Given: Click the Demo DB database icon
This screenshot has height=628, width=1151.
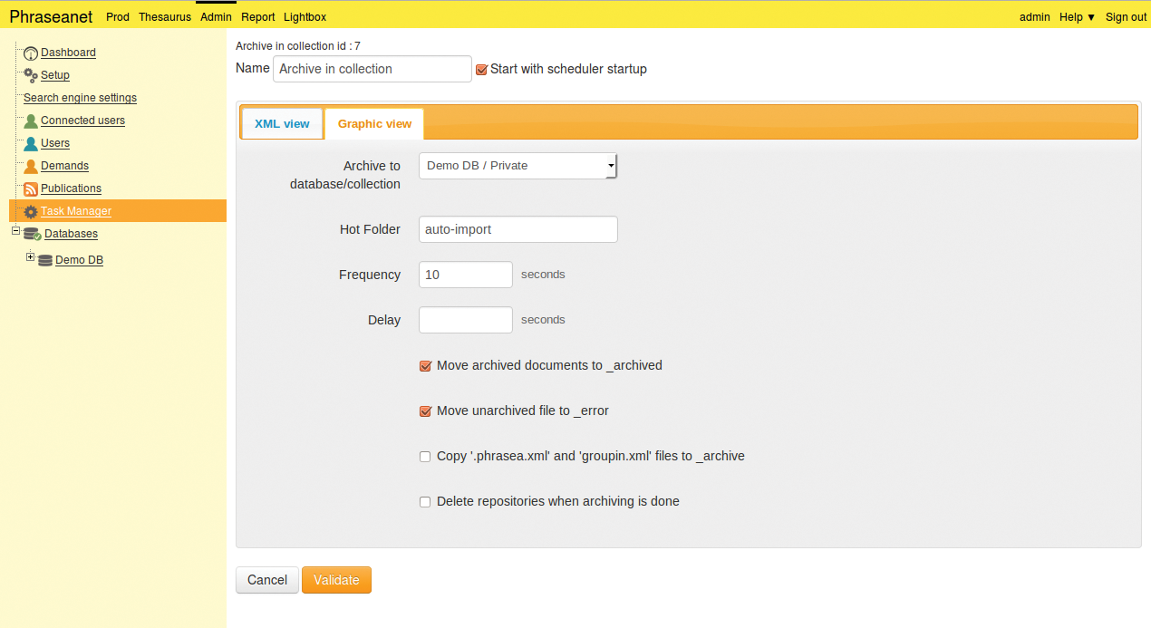Looking at the screenshot, I should tap(44, 260).
